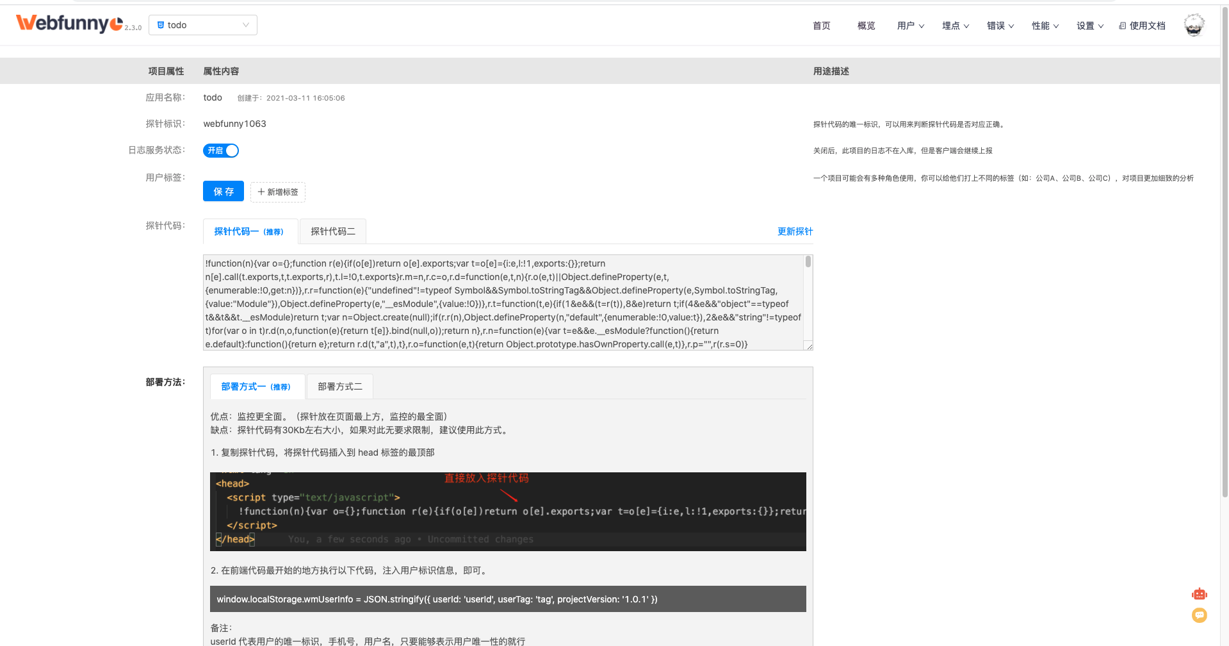Screen dimensions: 1229x646
Task: Toggle the 日志服务状态 switch off
Action: (221, 151)
